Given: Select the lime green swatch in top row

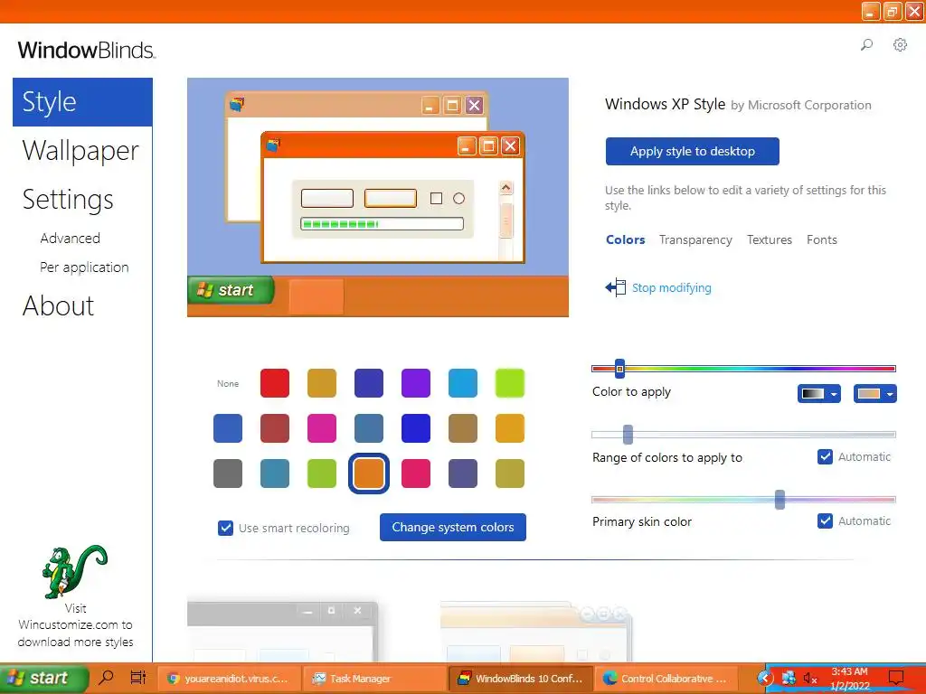Looking at the screenshot, I should (510, 383).
